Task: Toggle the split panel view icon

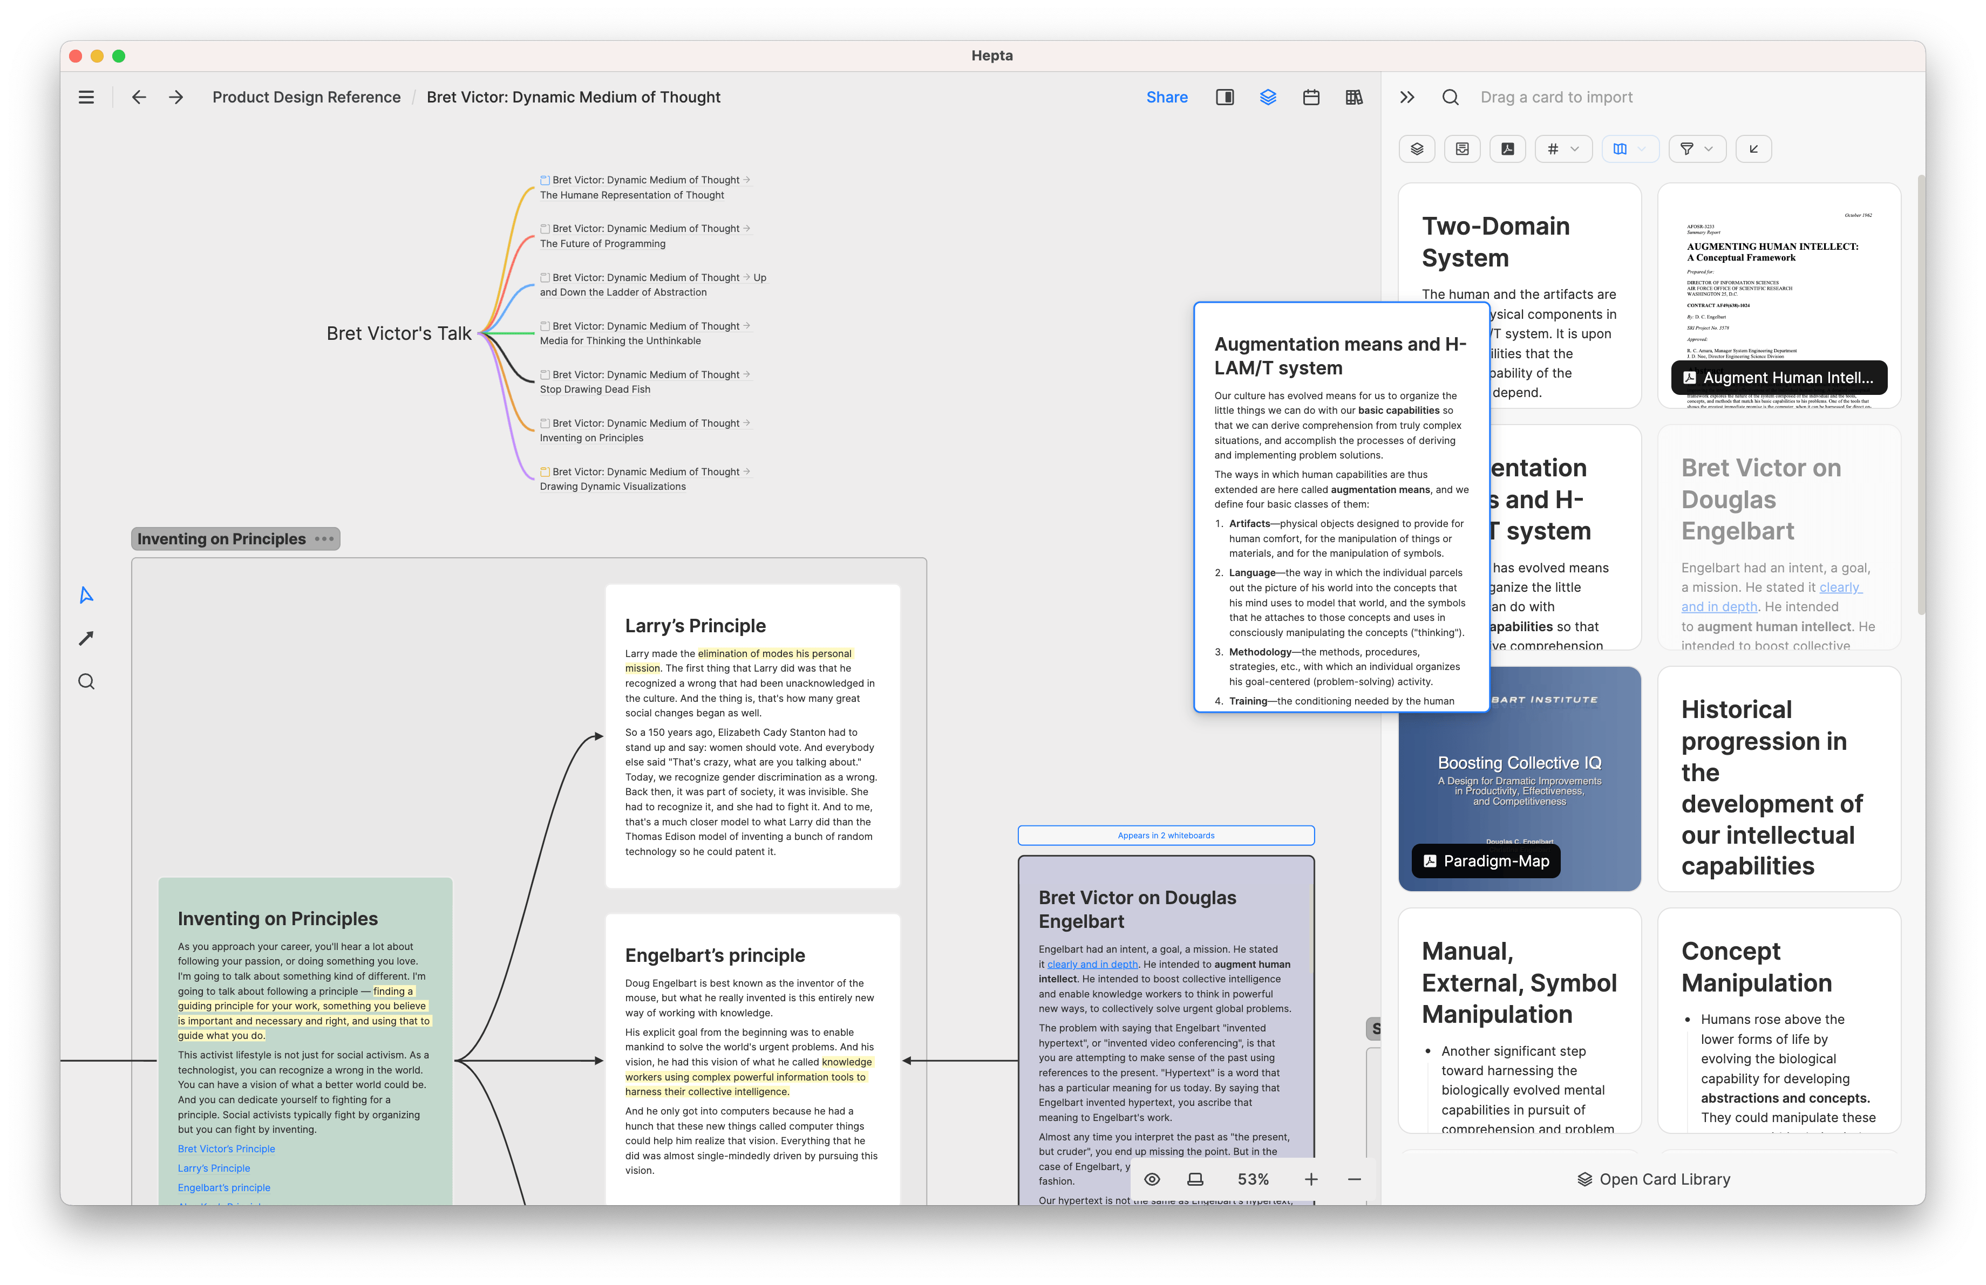Action: pos(1224,97)
